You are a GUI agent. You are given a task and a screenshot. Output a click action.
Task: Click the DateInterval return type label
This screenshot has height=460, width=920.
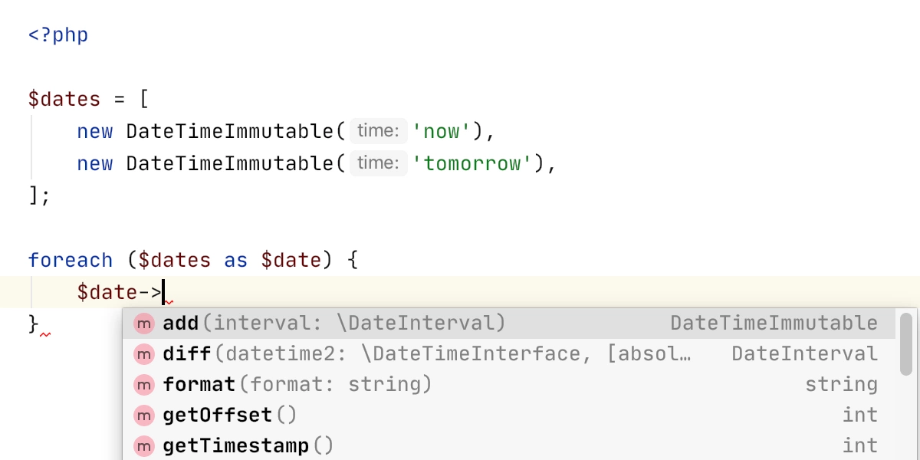click(x=804, y=354)
